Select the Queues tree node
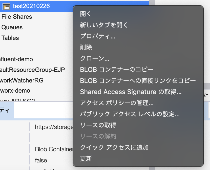Screen dimensions: 210x170 pyautogui.click(x=12, y=27)
